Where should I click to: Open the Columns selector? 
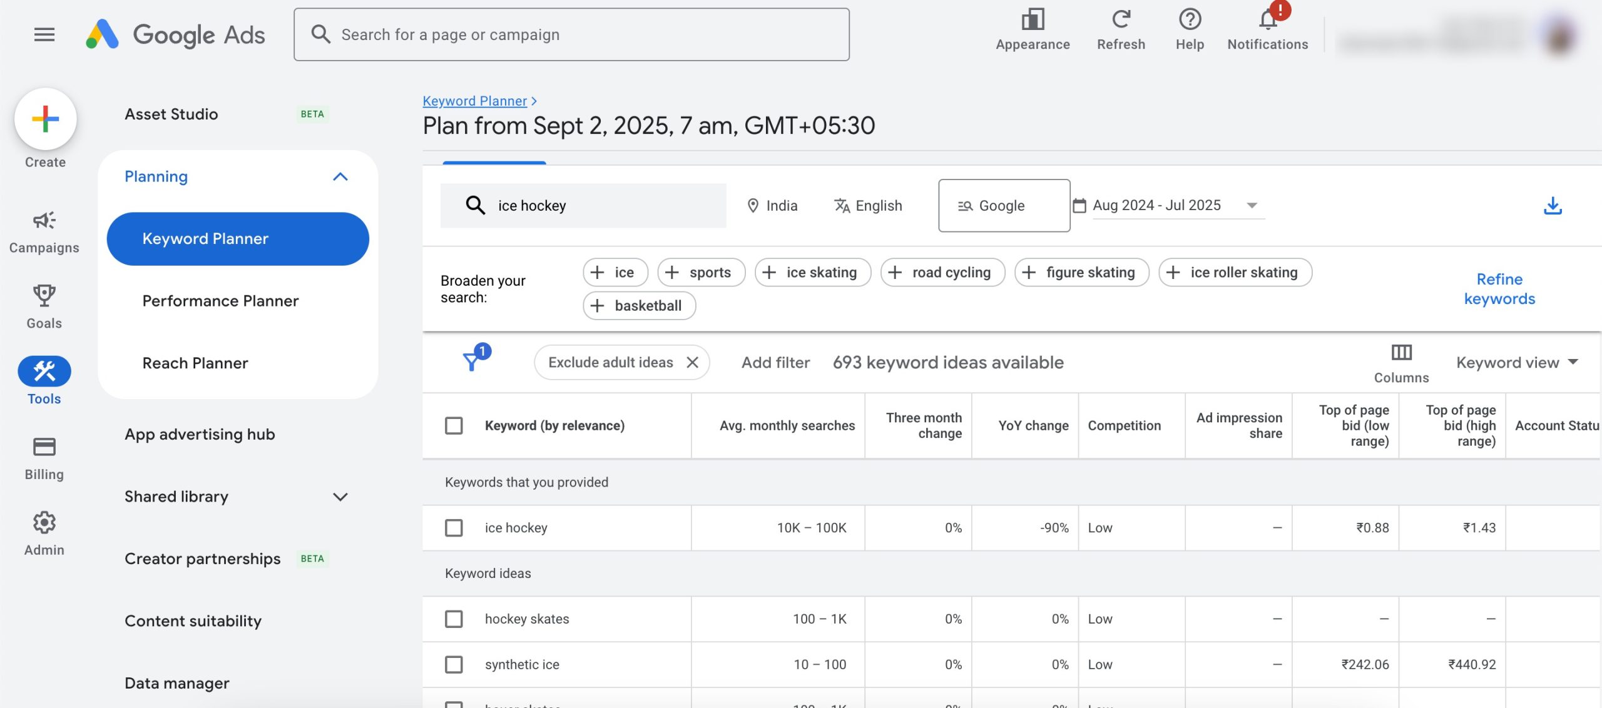tap(1401, 363)
